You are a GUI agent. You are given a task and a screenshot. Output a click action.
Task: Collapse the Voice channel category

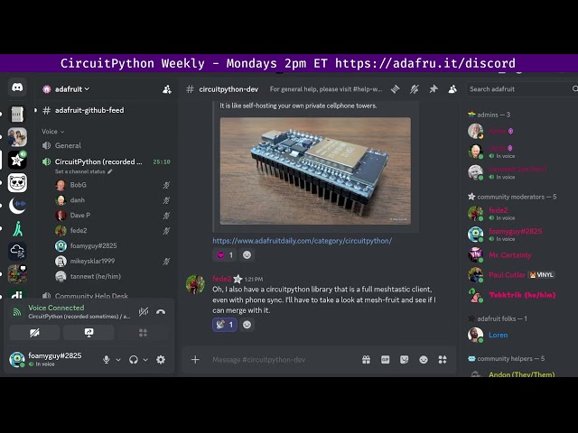click(x=53, y=132)
